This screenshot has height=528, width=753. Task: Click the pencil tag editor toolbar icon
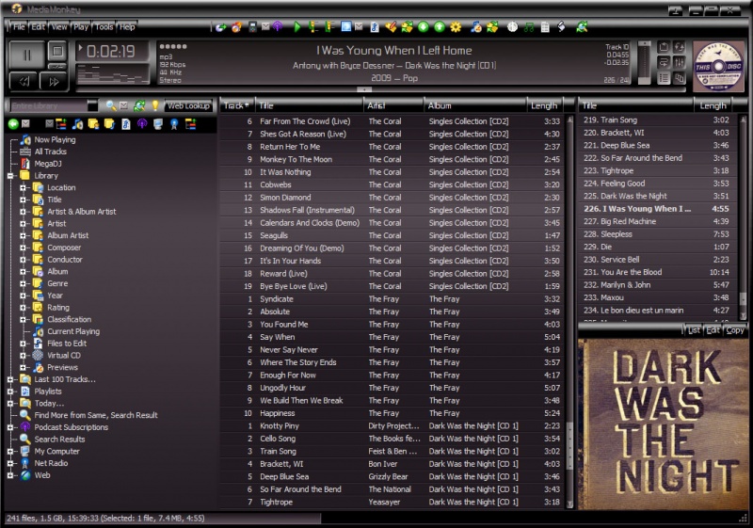391,27
